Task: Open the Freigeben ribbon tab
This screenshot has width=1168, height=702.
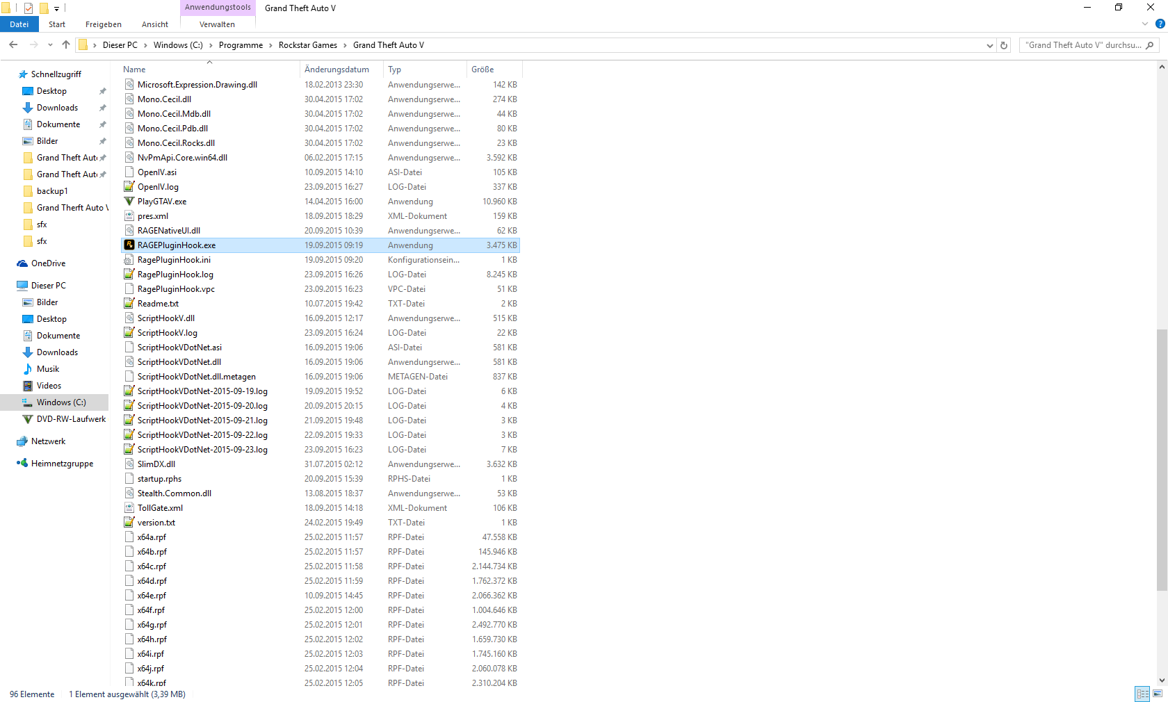Action: coord(104,24)
